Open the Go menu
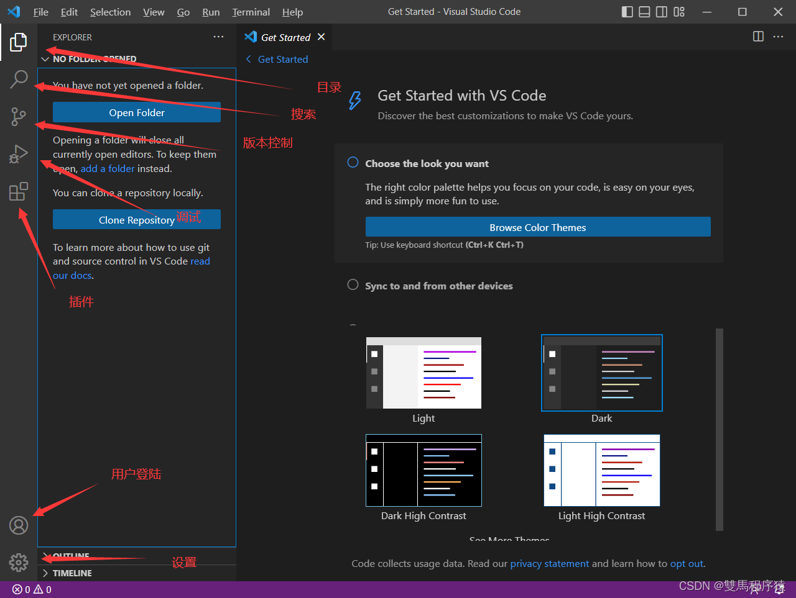The width and height of the screenshot is (796, 598). point(183,12)
